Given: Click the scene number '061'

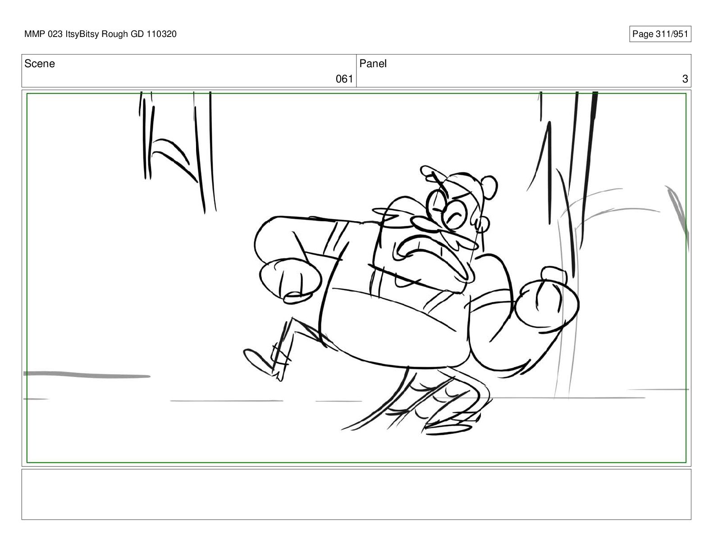Looking at the screenshot, I should click(344, 79).
